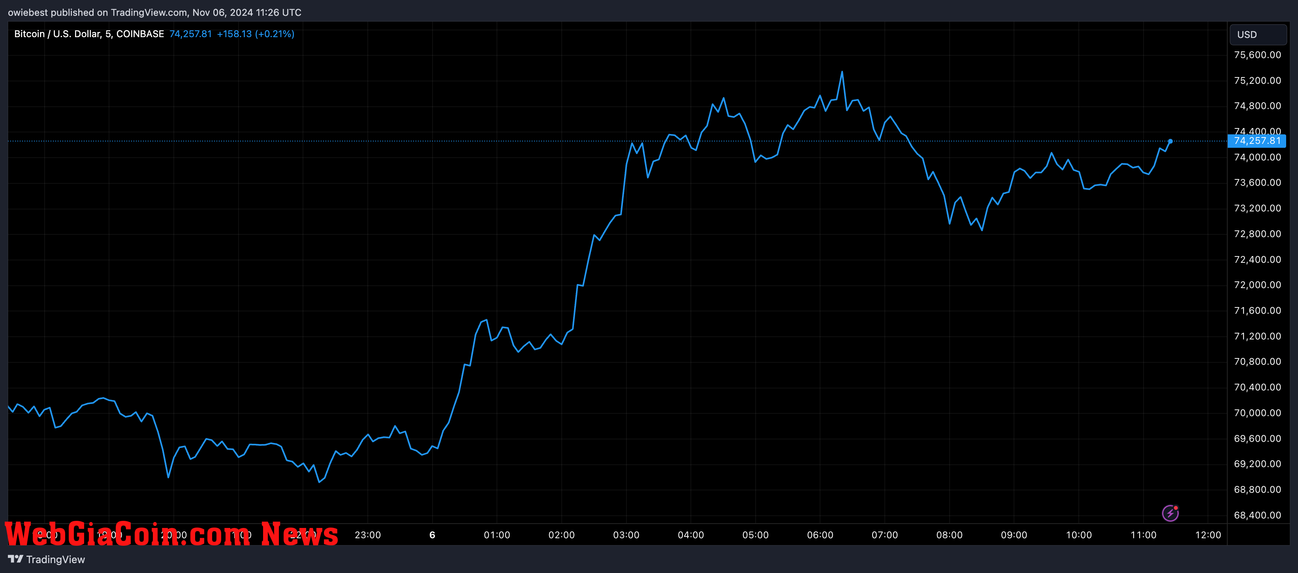Click the 69,200.00 price axis label

point(1257,464)
